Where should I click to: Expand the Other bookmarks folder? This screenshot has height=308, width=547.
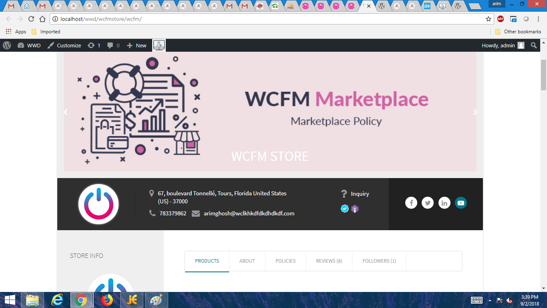518,32
